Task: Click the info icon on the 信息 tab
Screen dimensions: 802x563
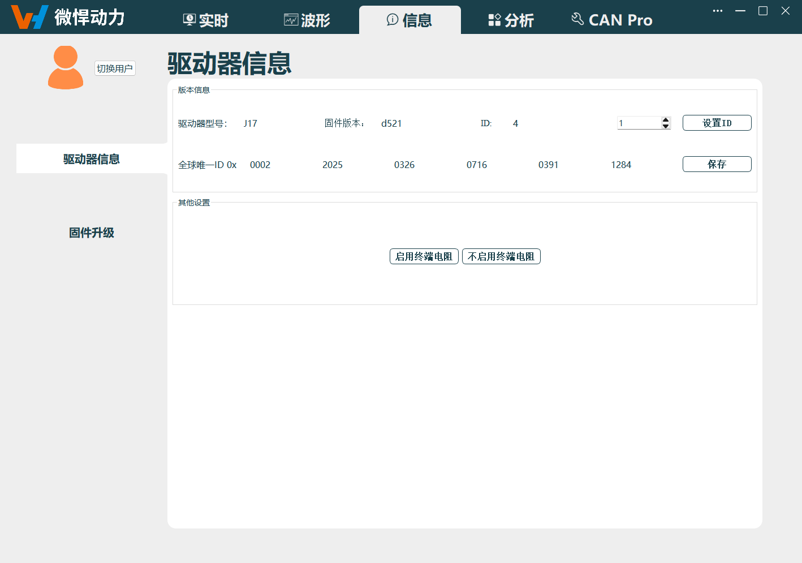Action: (392, 19)
